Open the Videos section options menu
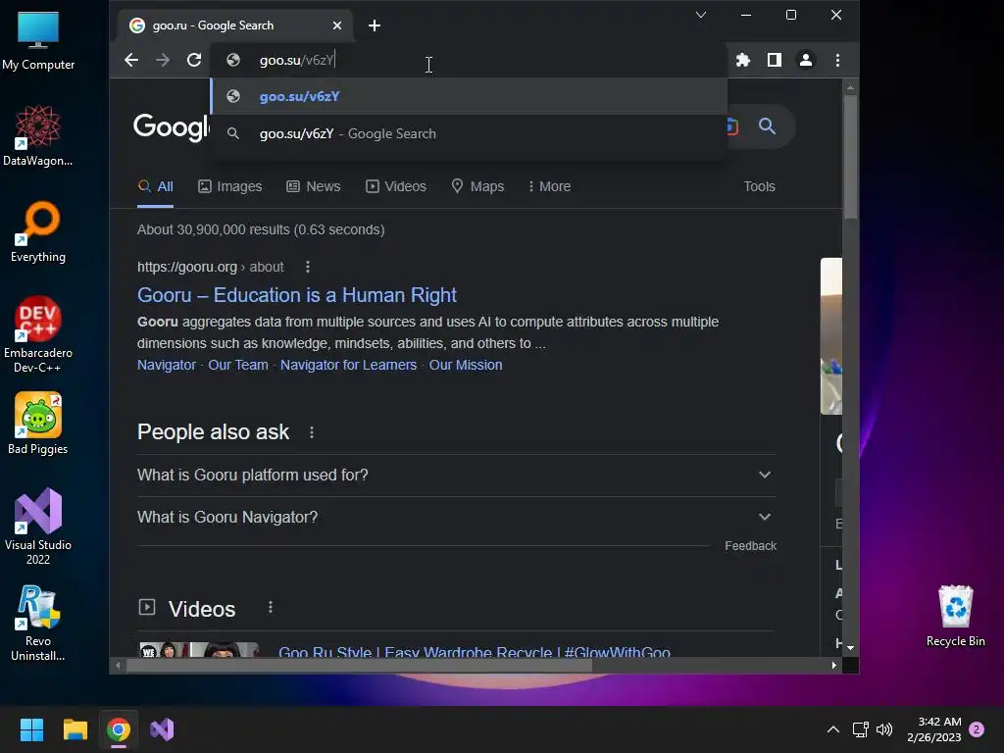 (x=271, y=607)
